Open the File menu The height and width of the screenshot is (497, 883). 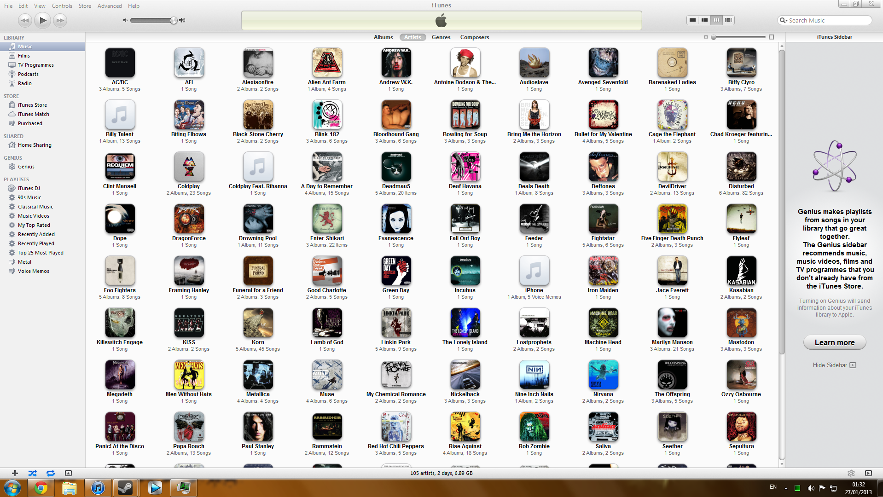(8, 6)
